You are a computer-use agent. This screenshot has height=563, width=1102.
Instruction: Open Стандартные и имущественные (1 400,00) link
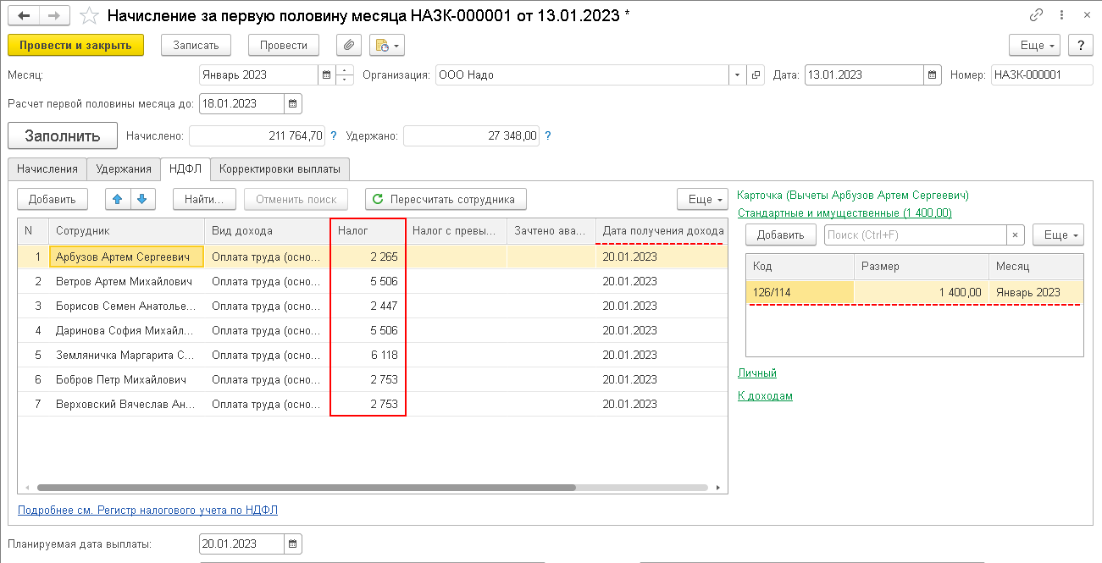pos(844,213)
